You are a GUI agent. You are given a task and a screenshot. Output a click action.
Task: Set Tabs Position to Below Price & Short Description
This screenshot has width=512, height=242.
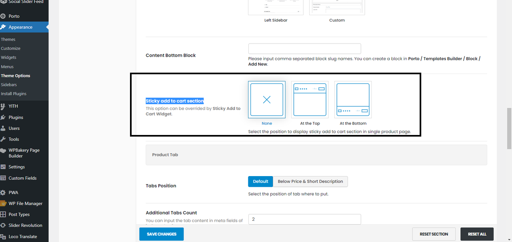310,181
